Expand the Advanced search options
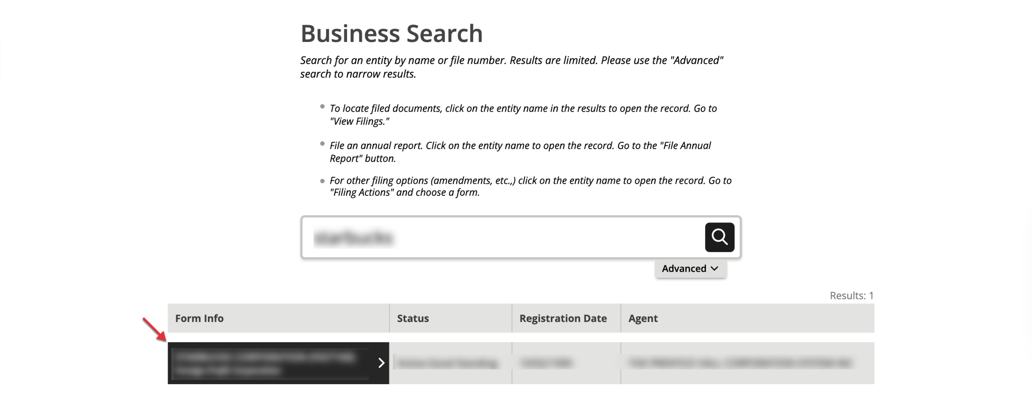Viewport: 1032px width, 393px height. 690,268
